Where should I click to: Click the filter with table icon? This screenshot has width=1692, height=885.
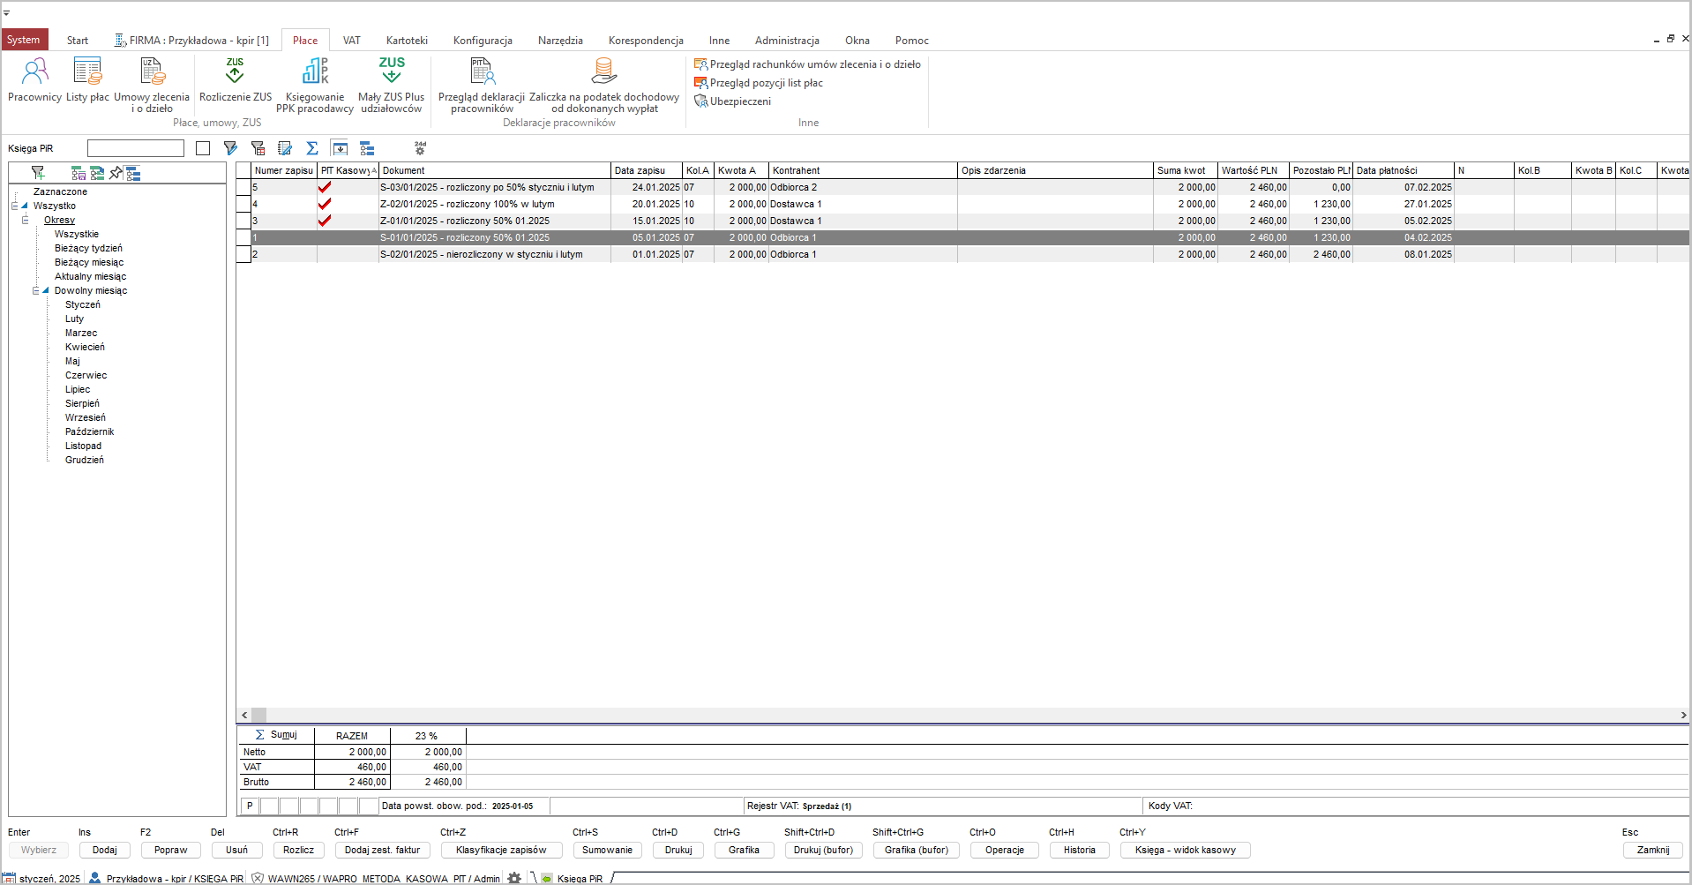pos(258,148)
